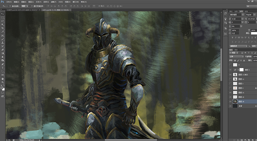Change screen mode from the toolbar
This screenshot has width=257, height=141.
point(3,96)
